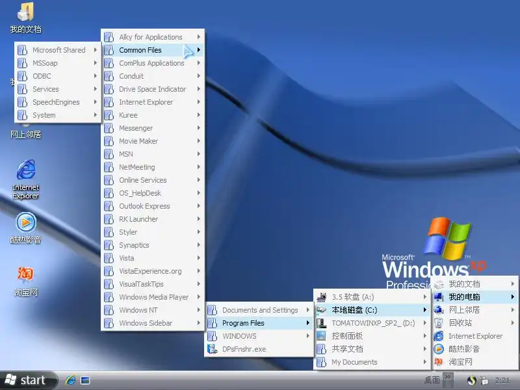Click the folder icon next to ODBC
The width and height of the screenshot is (520, 390).
(22, 76)
